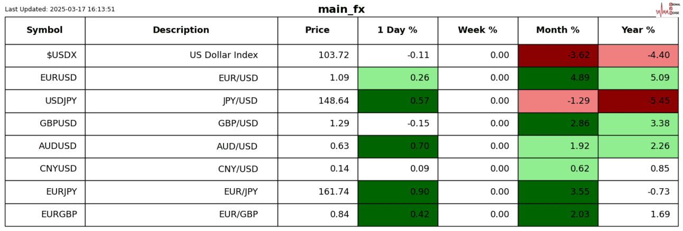The image size is (683, 231).
Task: Click the Year % column header
Action: (x=638, y=31)
